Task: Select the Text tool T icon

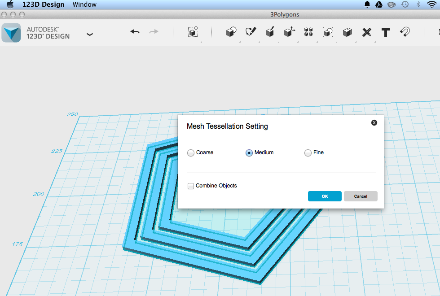Action: point(386,32)
